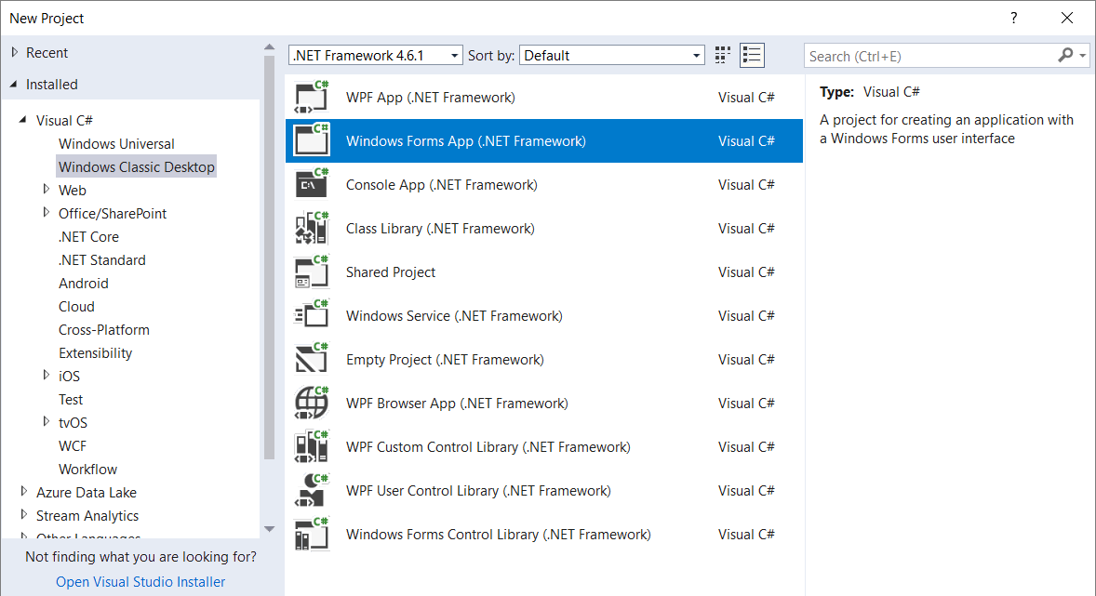Open the help question mark button
The width and height of the screenshot is (1096, 596).
point(1013,19)
